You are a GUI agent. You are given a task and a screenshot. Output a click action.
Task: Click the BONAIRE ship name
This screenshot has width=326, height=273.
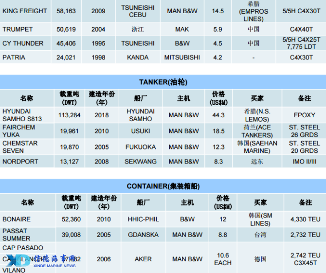click(17, 219)
